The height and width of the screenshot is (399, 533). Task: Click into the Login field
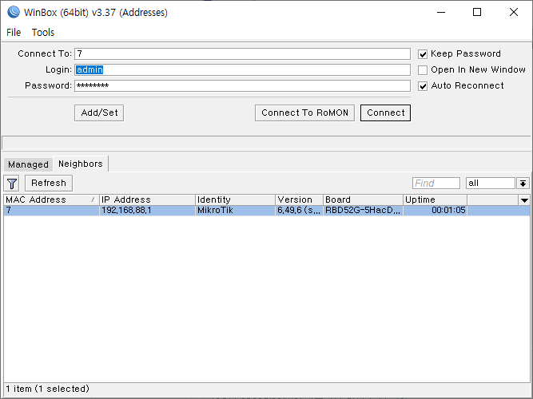coord(242,69)
